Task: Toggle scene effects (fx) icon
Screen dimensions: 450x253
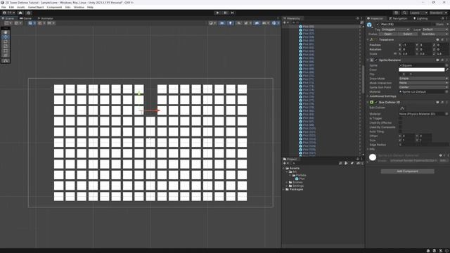Action: [x=247, y=23]
